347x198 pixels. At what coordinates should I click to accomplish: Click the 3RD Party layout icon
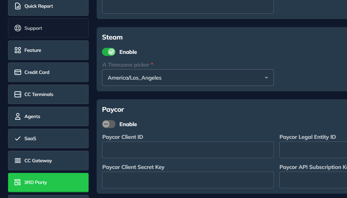[17, 183]
